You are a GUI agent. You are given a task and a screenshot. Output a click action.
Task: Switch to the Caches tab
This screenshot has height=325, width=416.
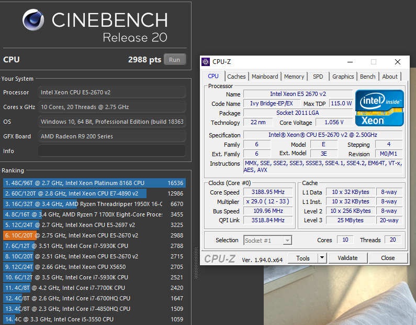237,77
